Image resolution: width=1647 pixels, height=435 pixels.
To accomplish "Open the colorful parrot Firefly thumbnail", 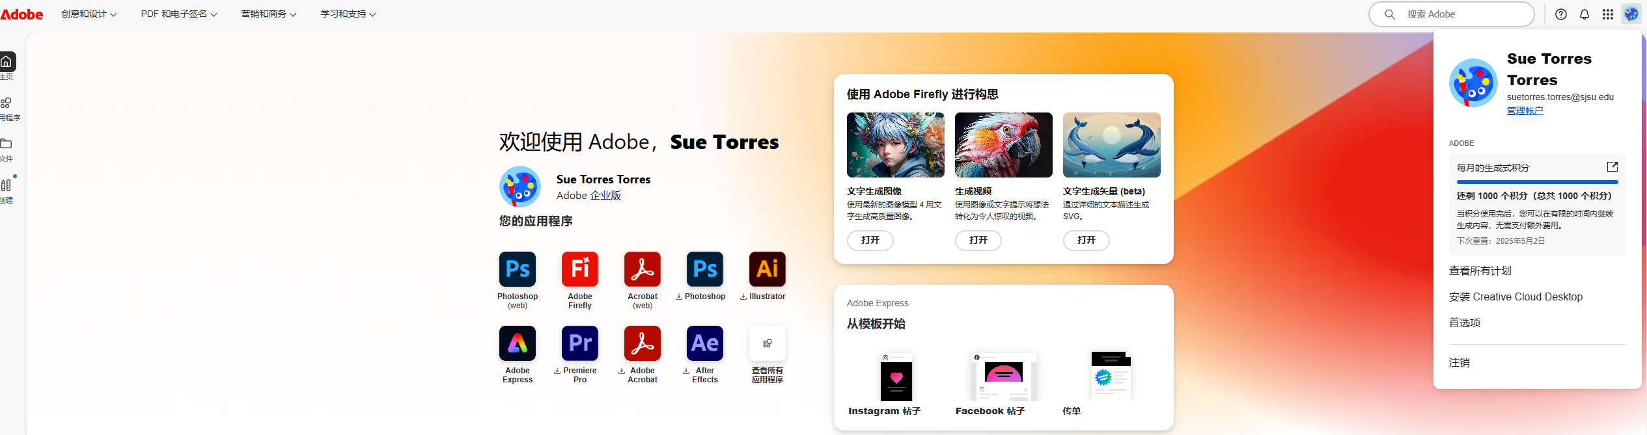I will click(1004, 145).
